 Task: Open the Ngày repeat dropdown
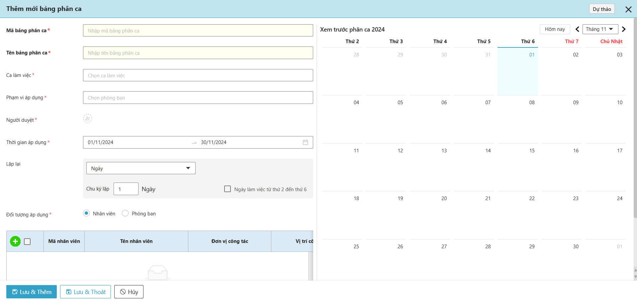click(x=141, y=168)
